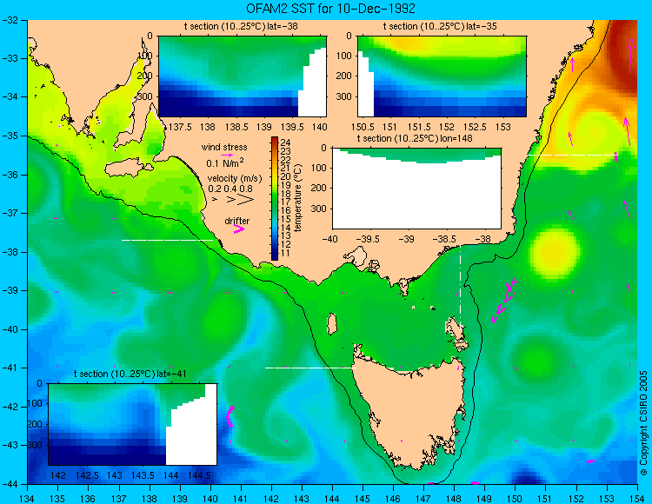Image resolution: width=652 pixels, height=504 pixels.
Task: Click Kangaroo Island on the map
Action: 129,169
